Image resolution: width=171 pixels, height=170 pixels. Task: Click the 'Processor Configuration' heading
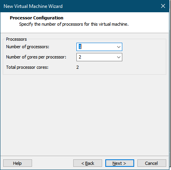(x=36, y=18)
